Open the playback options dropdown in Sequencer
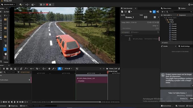The width and height of the screenshot is (193, 108). (x=38, y=69)
